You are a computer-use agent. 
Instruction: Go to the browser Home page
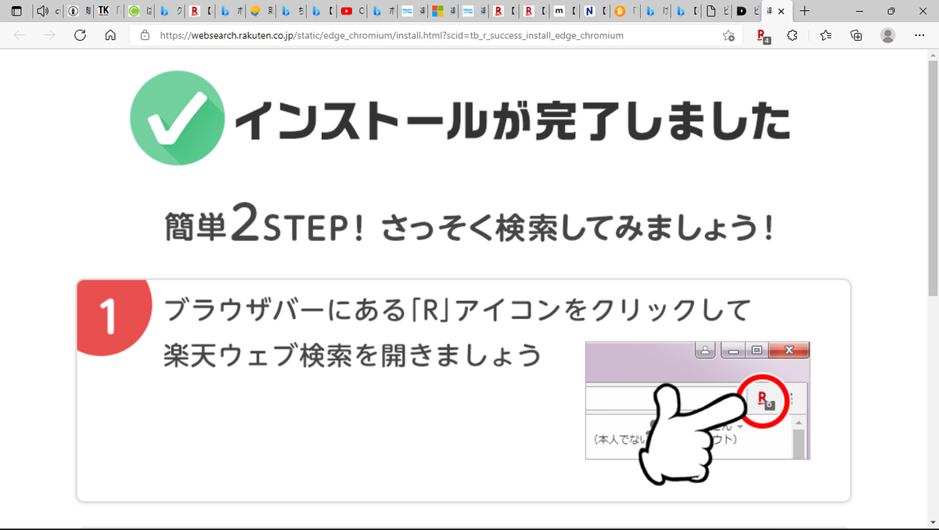coord(110,35)
